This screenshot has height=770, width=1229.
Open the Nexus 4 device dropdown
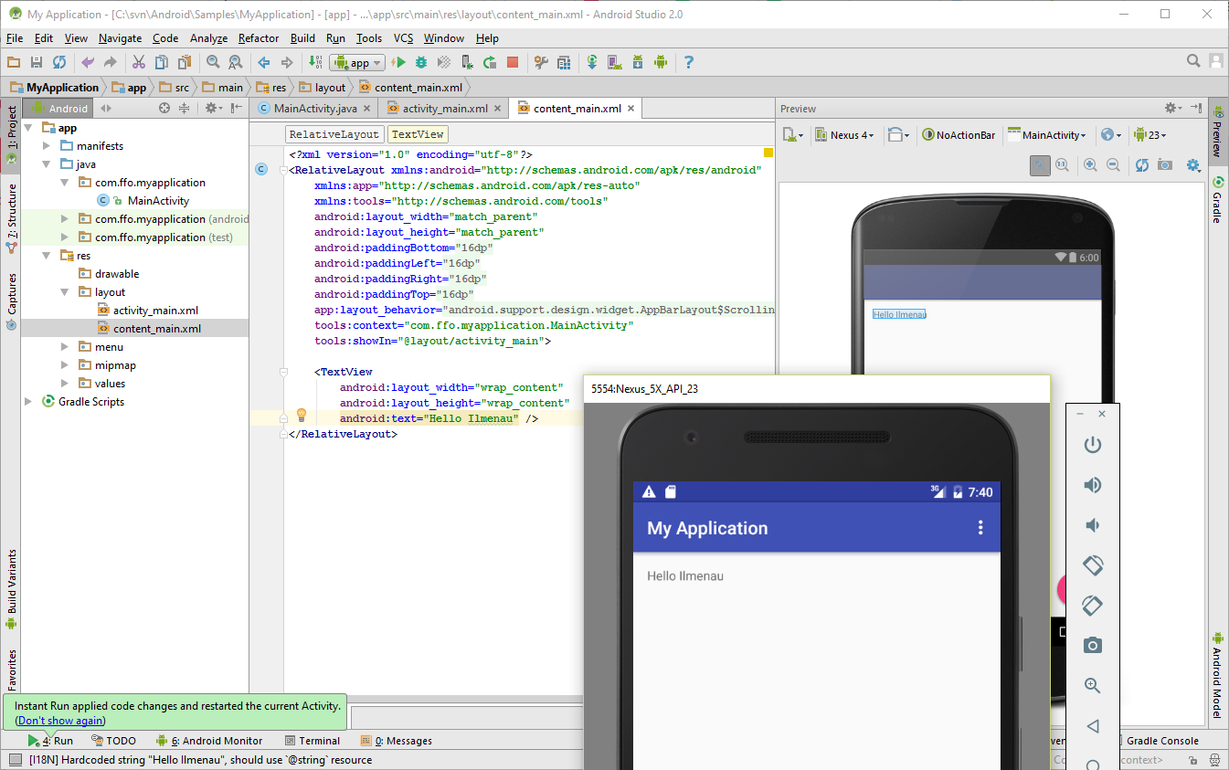tap(844, 135)
